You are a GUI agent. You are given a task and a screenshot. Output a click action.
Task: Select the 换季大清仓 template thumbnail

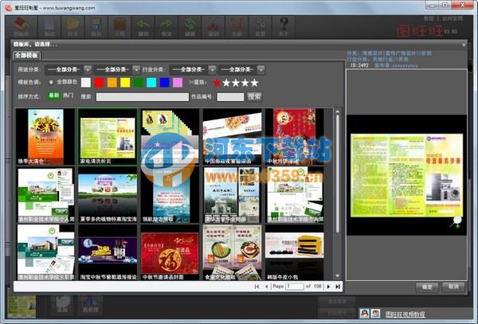click(45, 137)
